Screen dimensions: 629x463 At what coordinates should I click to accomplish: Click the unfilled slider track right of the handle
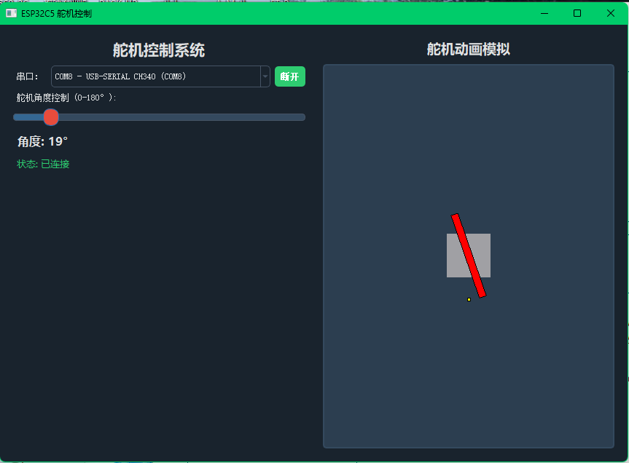[x=182, y=117]
